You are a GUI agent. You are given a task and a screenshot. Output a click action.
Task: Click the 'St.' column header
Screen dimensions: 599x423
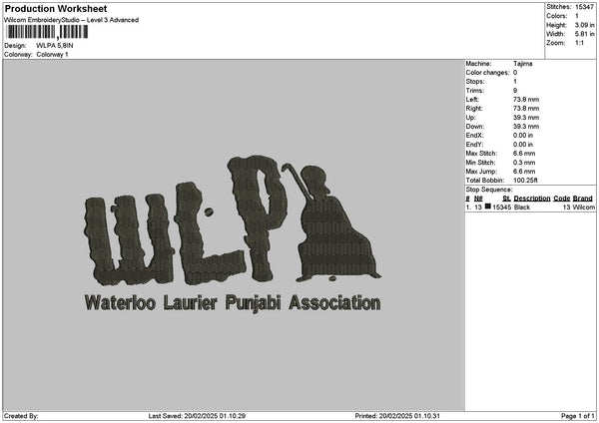point(506,199)
